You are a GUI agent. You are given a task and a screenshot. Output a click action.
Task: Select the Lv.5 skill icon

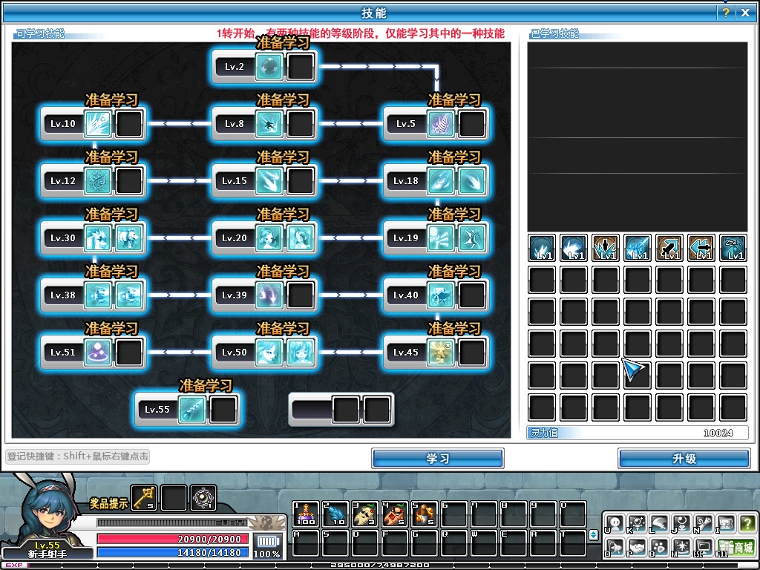pos(440,124)
